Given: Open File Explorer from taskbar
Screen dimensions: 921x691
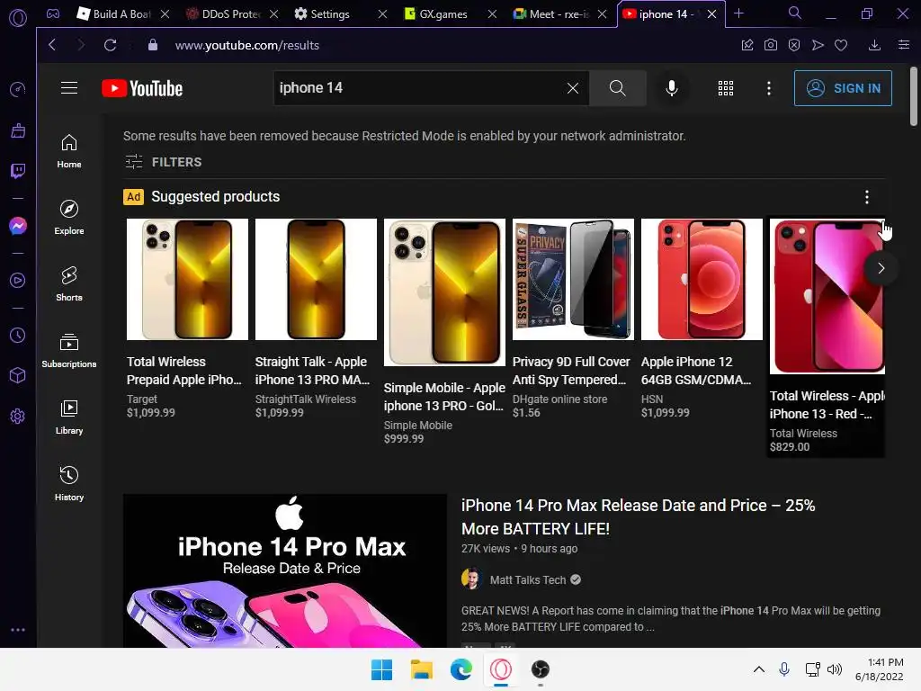Looking at the screenshot, I should 421,669.
